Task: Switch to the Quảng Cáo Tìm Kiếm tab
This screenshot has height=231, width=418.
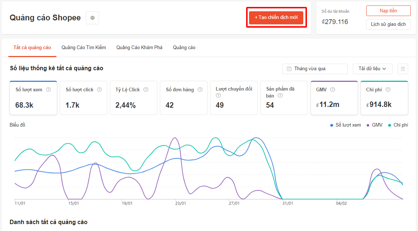Action: 84,48
